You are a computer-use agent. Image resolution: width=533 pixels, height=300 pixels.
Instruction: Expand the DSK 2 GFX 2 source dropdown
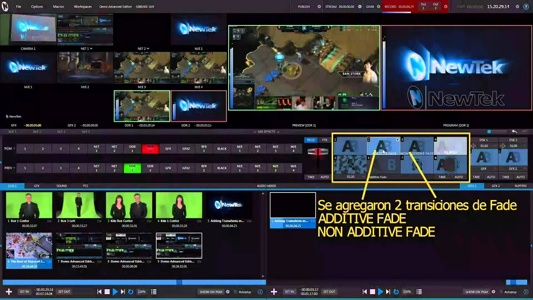(x=513, y=169)
